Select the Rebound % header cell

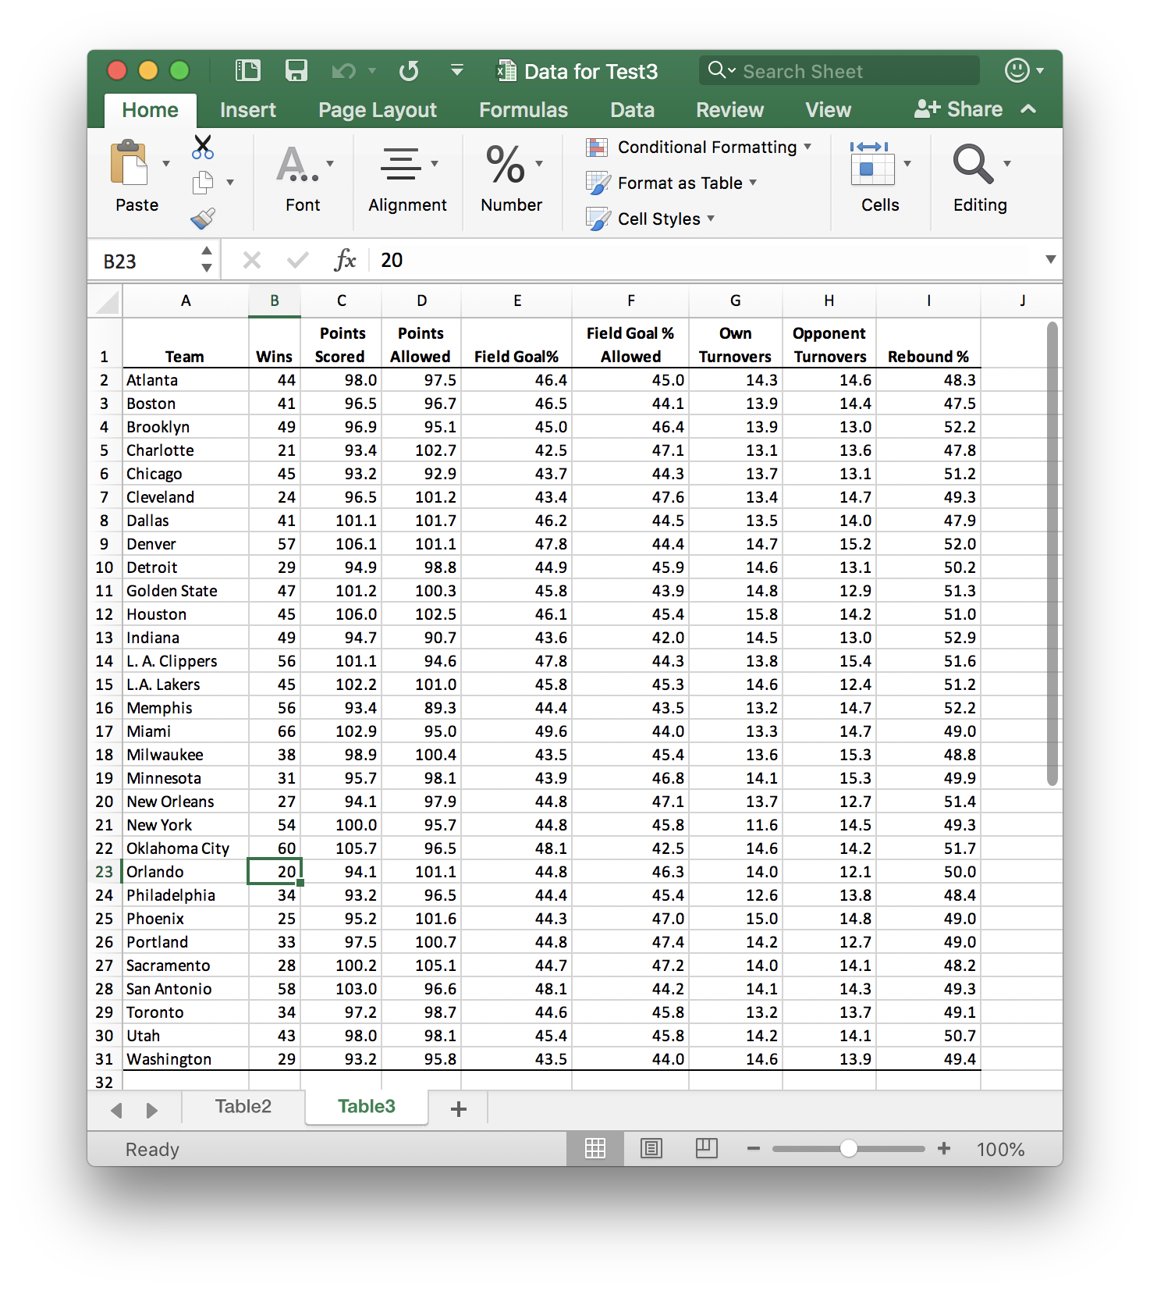pyautogui.click(x=928, y=343)
